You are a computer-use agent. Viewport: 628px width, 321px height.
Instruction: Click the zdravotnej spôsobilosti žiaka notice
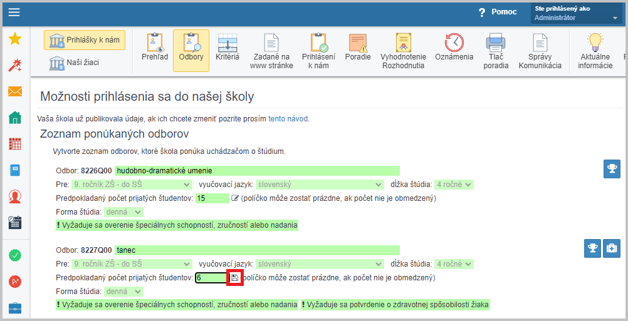pos(395,305)
